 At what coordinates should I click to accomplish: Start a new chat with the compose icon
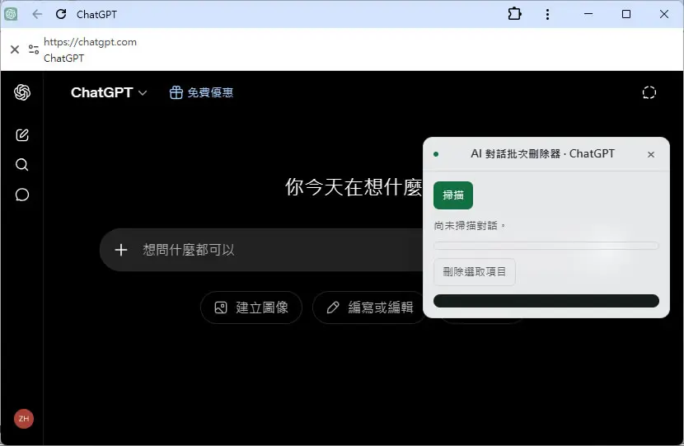22,135
